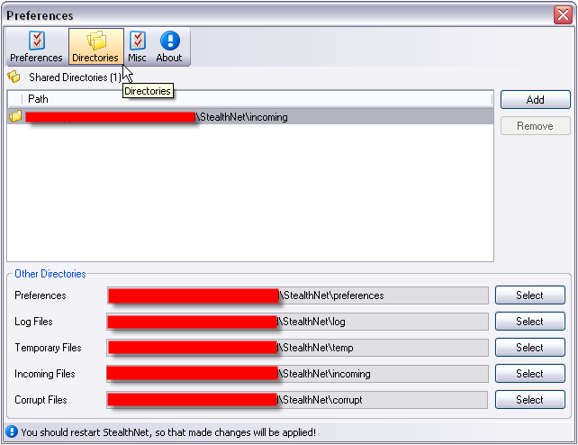
Task: Select a new Preferences directory
Action: (529, 295)
